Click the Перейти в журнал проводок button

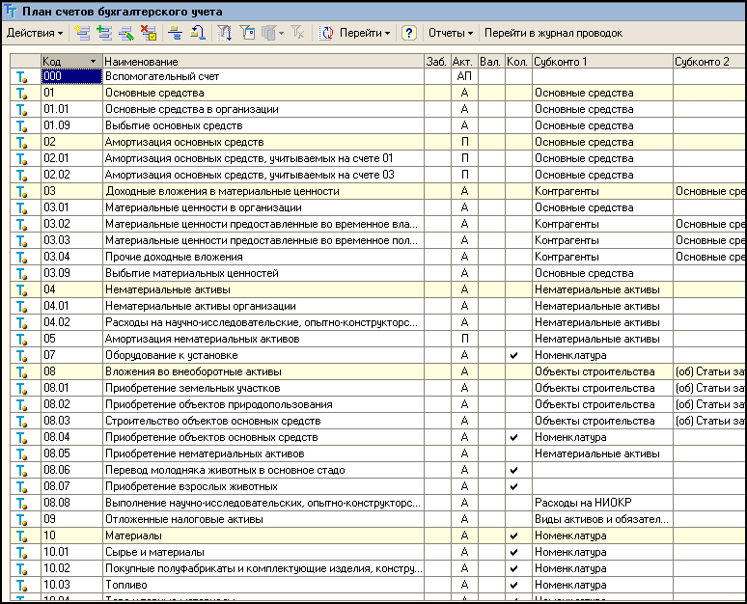click(x=553, y=33)
